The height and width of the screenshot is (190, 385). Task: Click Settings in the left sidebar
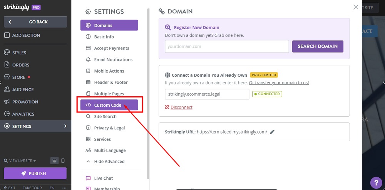click(x=35, y=126)
